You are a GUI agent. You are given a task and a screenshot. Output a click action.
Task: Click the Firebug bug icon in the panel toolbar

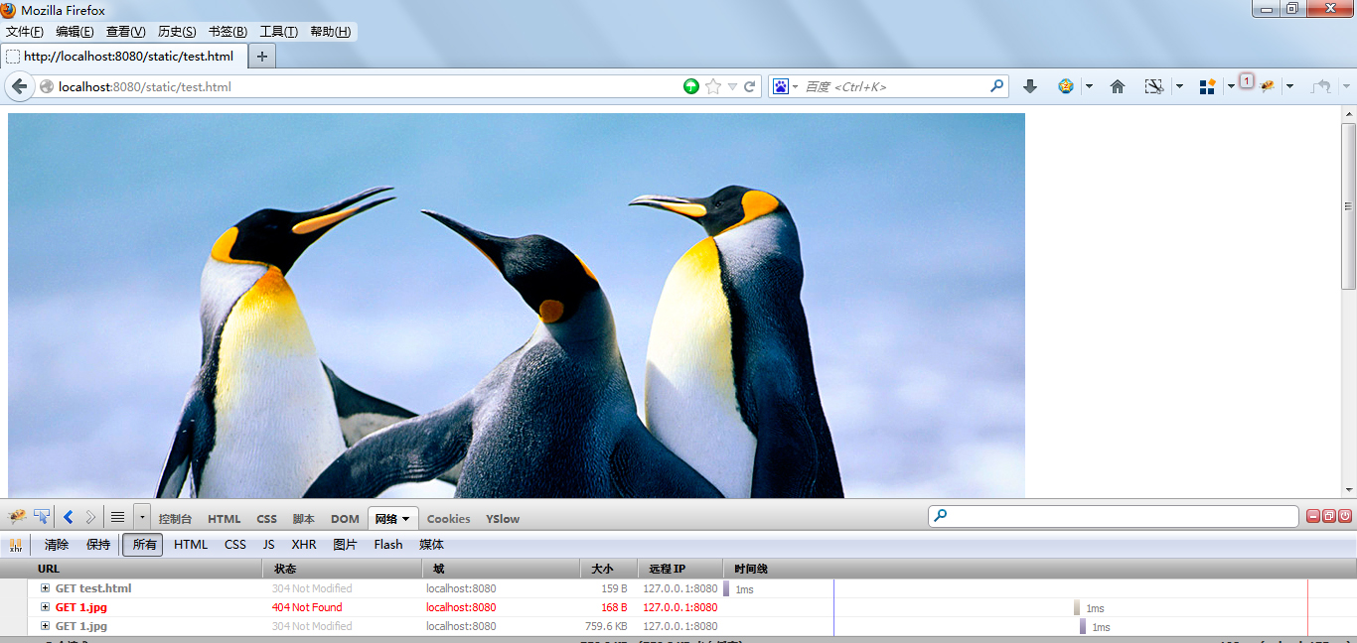point(16,517)
